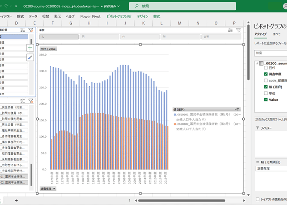Open the Customize Quick Access Toolbar dropdown
The width and height of the screenshot is (287, 205).
(x=16, y=6)
